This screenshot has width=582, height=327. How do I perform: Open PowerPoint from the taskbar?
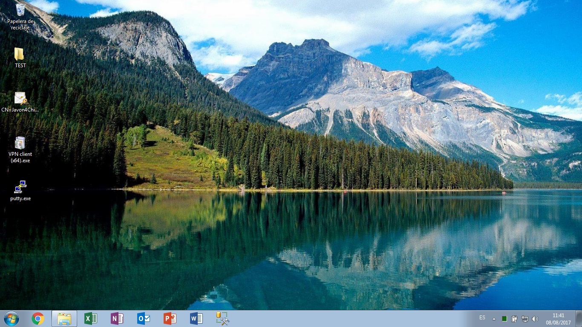(x=170, y=318)
